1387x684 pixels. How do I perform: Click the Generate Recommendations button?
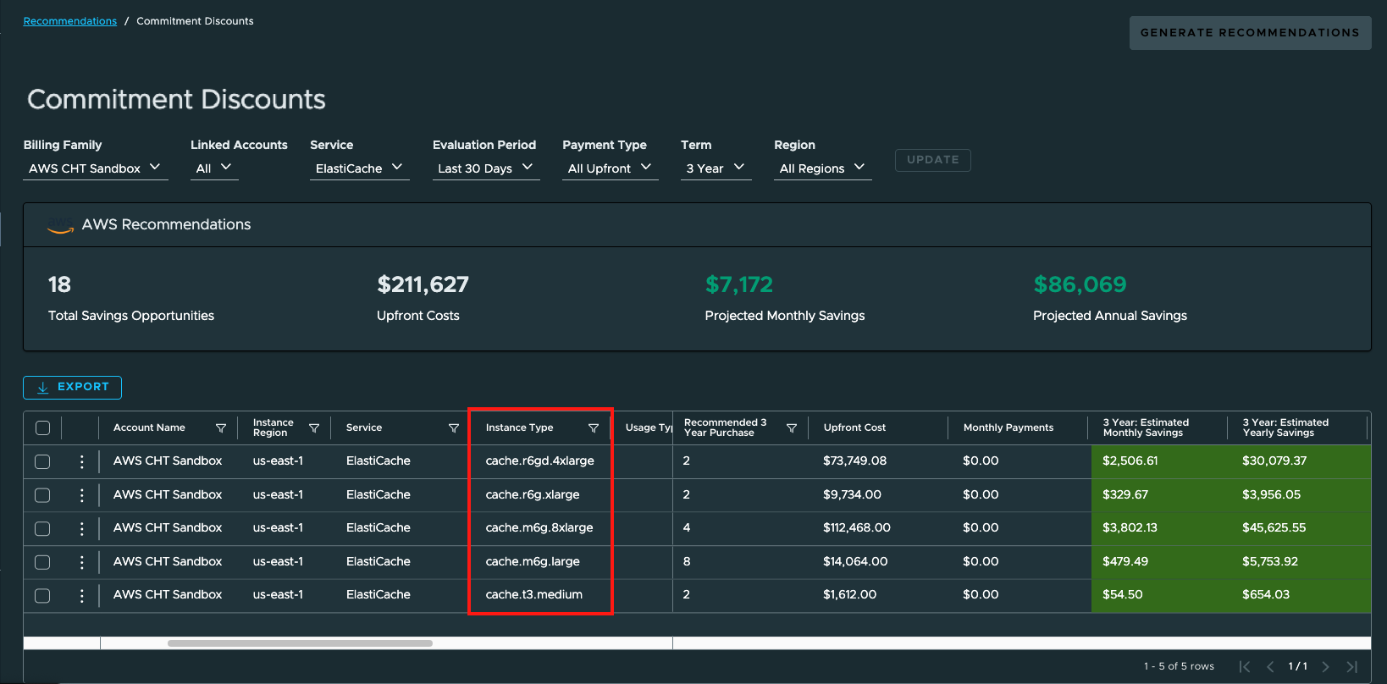pyautogui.click(x=1250, y=33)
